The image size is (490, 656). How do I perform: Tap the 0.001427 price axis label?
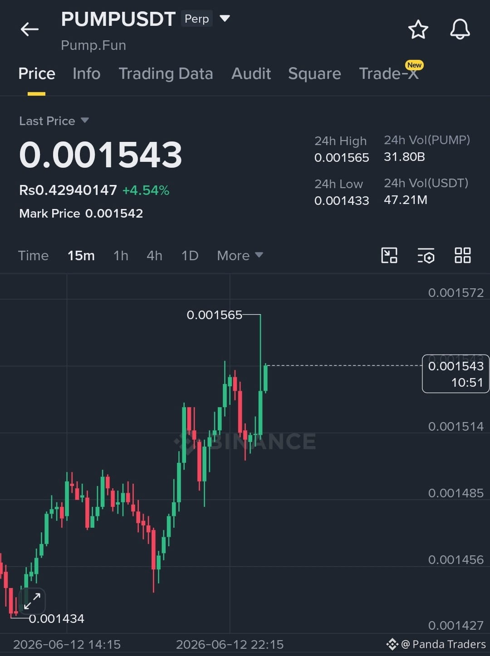(456, 625)
